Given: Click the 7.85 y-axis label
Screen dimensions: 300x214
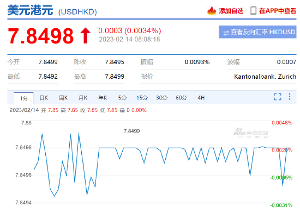Looking at the screenshot, I should pyautogui.click(x=26, y=123).
